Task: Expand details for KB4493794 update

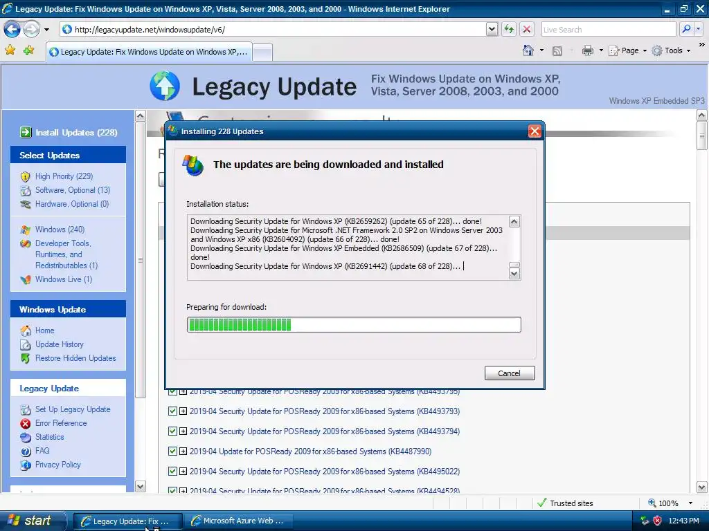Action: point(183,431)
